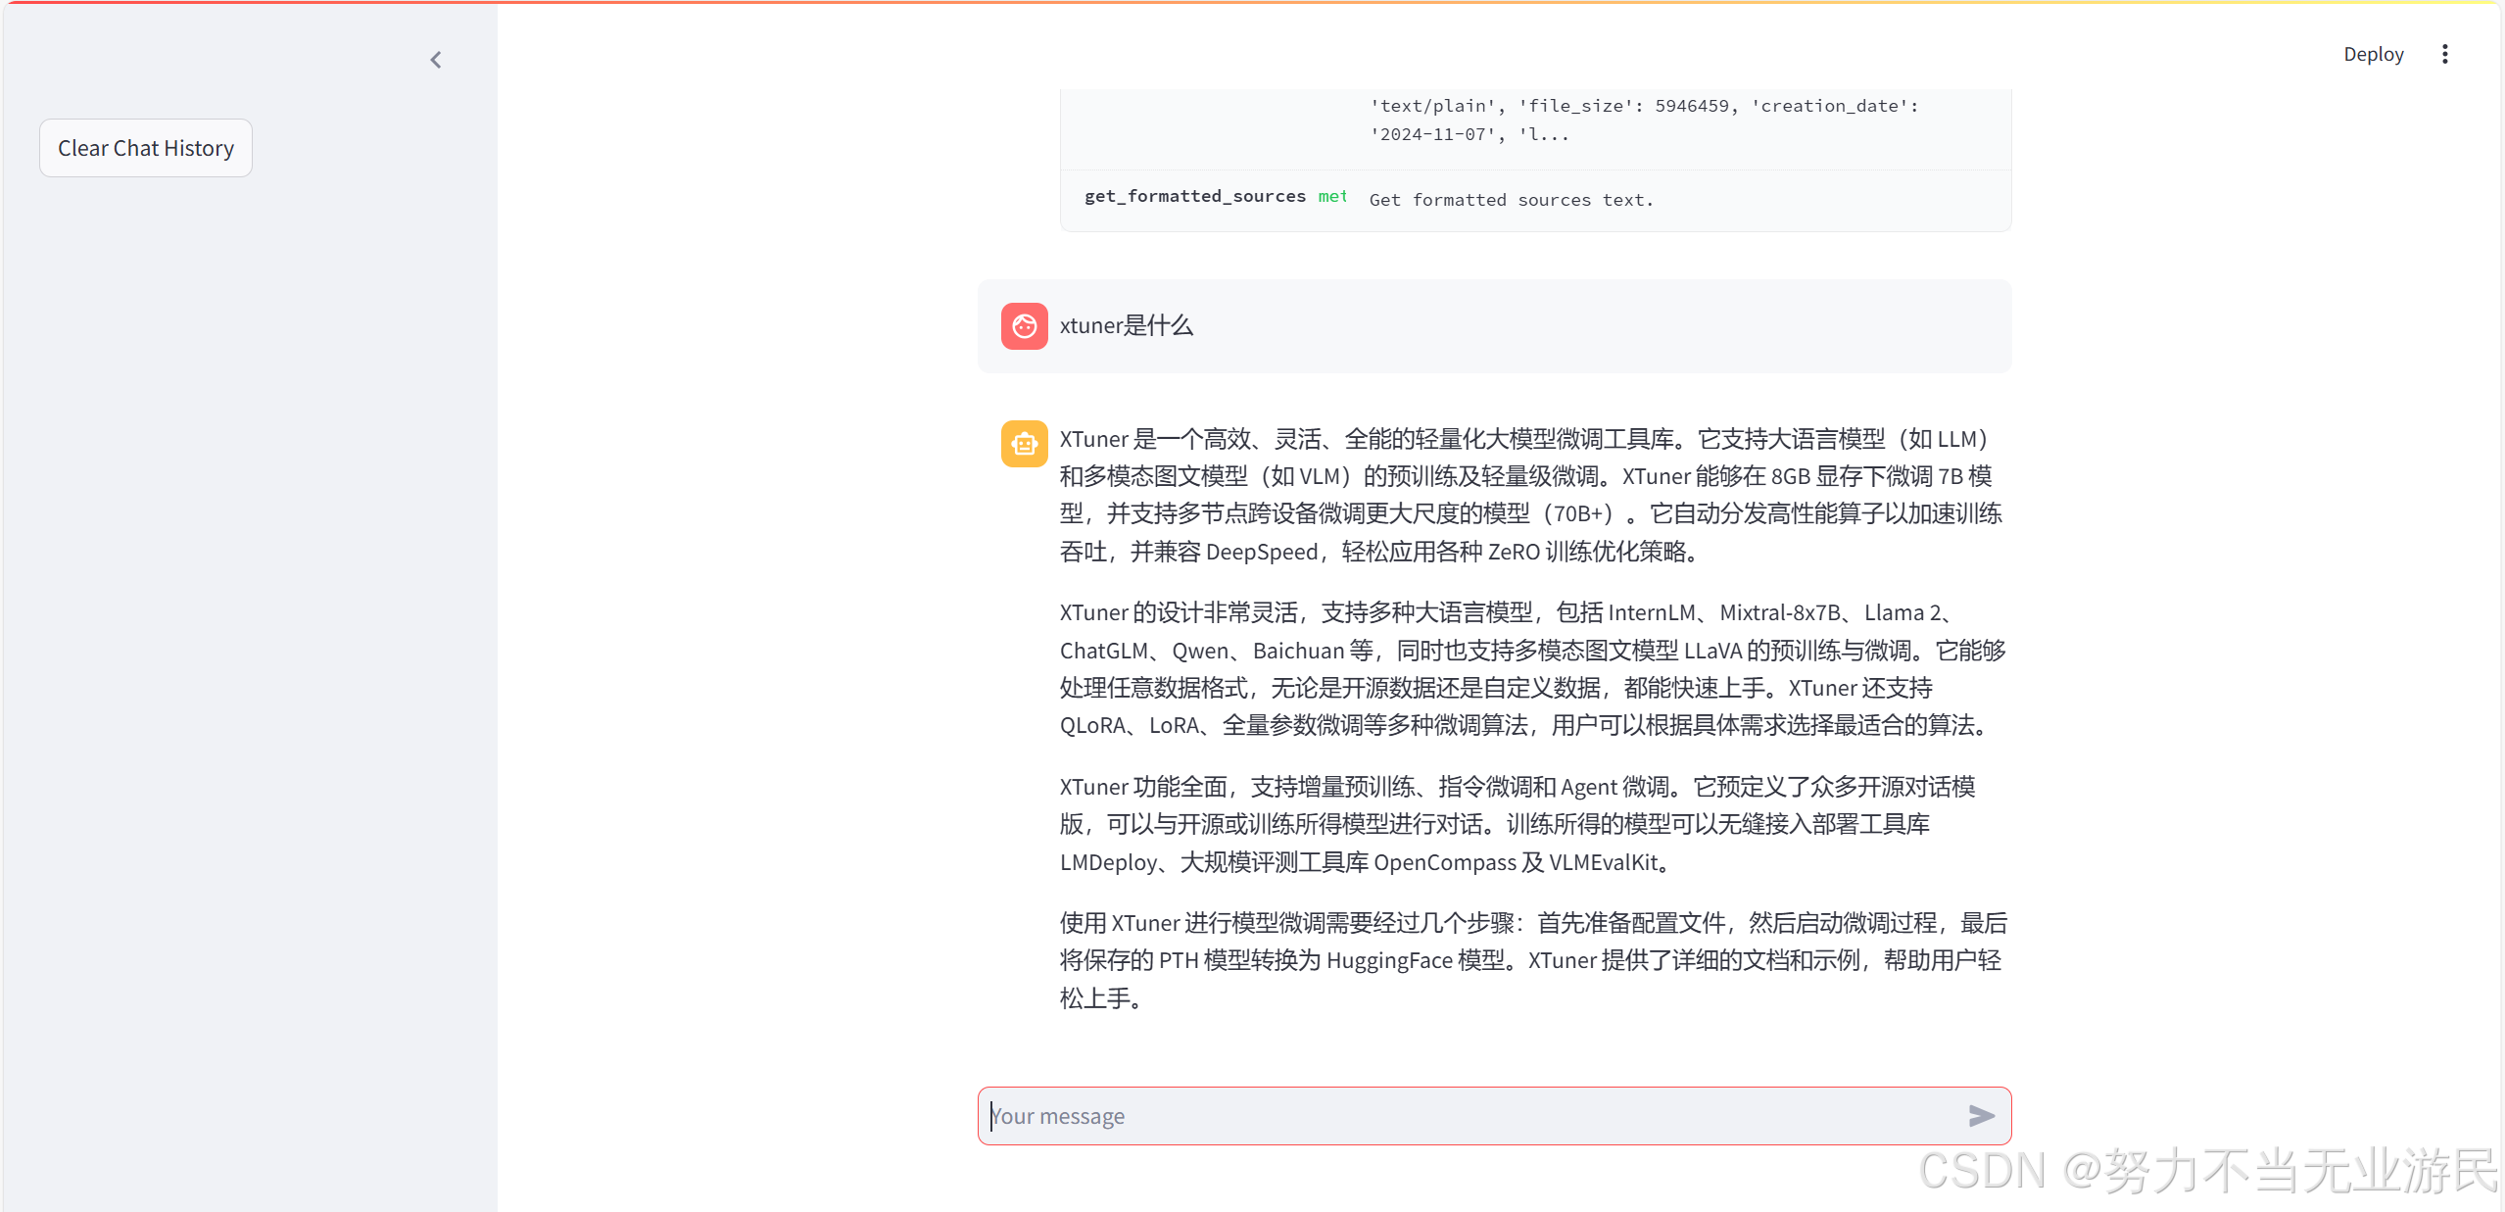Focus the Your message input field
The width and height of the screenshot is (2505, 1212).
(x=1469, y=1116)
